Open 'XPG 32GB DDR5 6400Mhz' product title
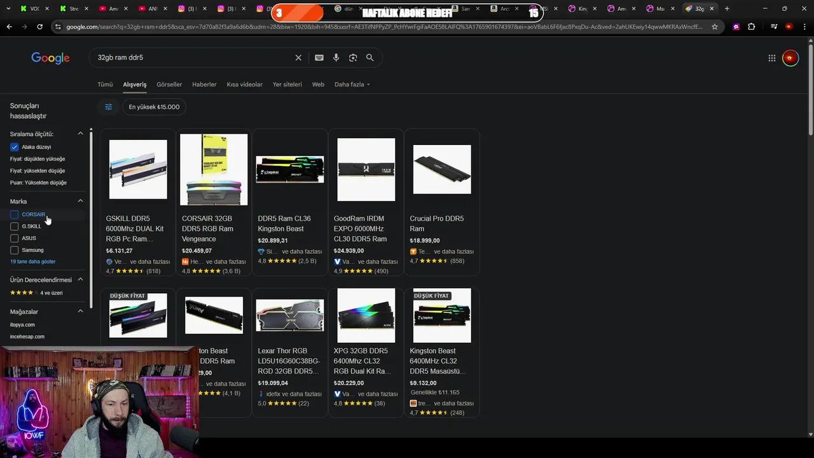814x458 pixels. pos(362,361)
